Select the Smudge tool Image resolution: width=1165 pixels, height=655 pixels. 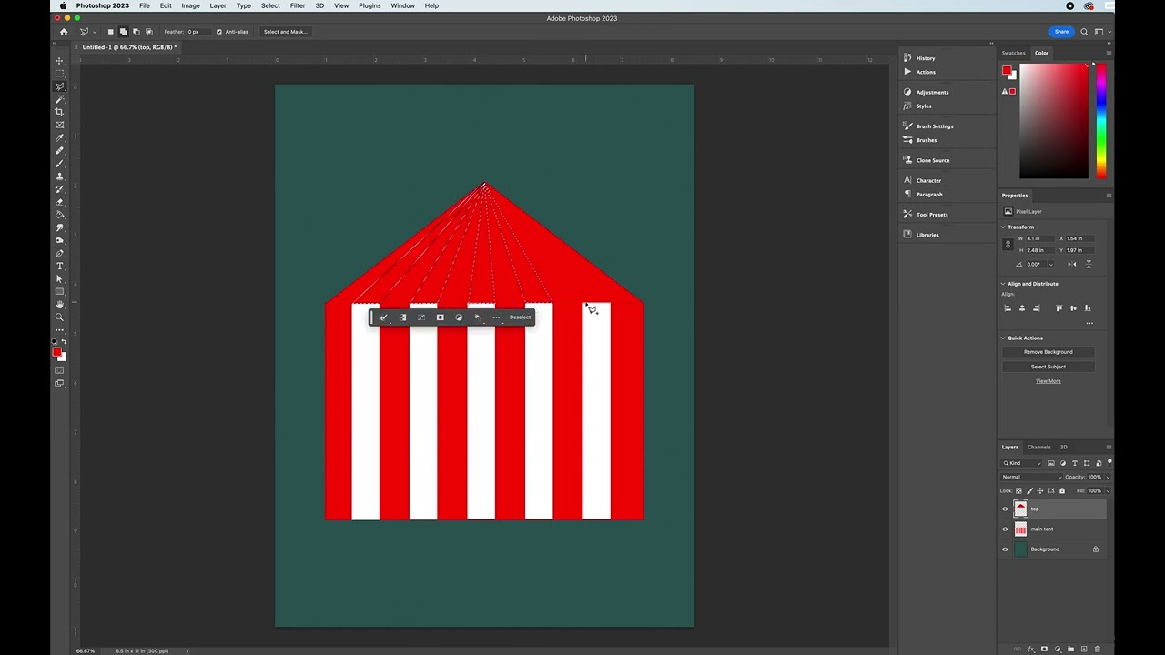60,227
